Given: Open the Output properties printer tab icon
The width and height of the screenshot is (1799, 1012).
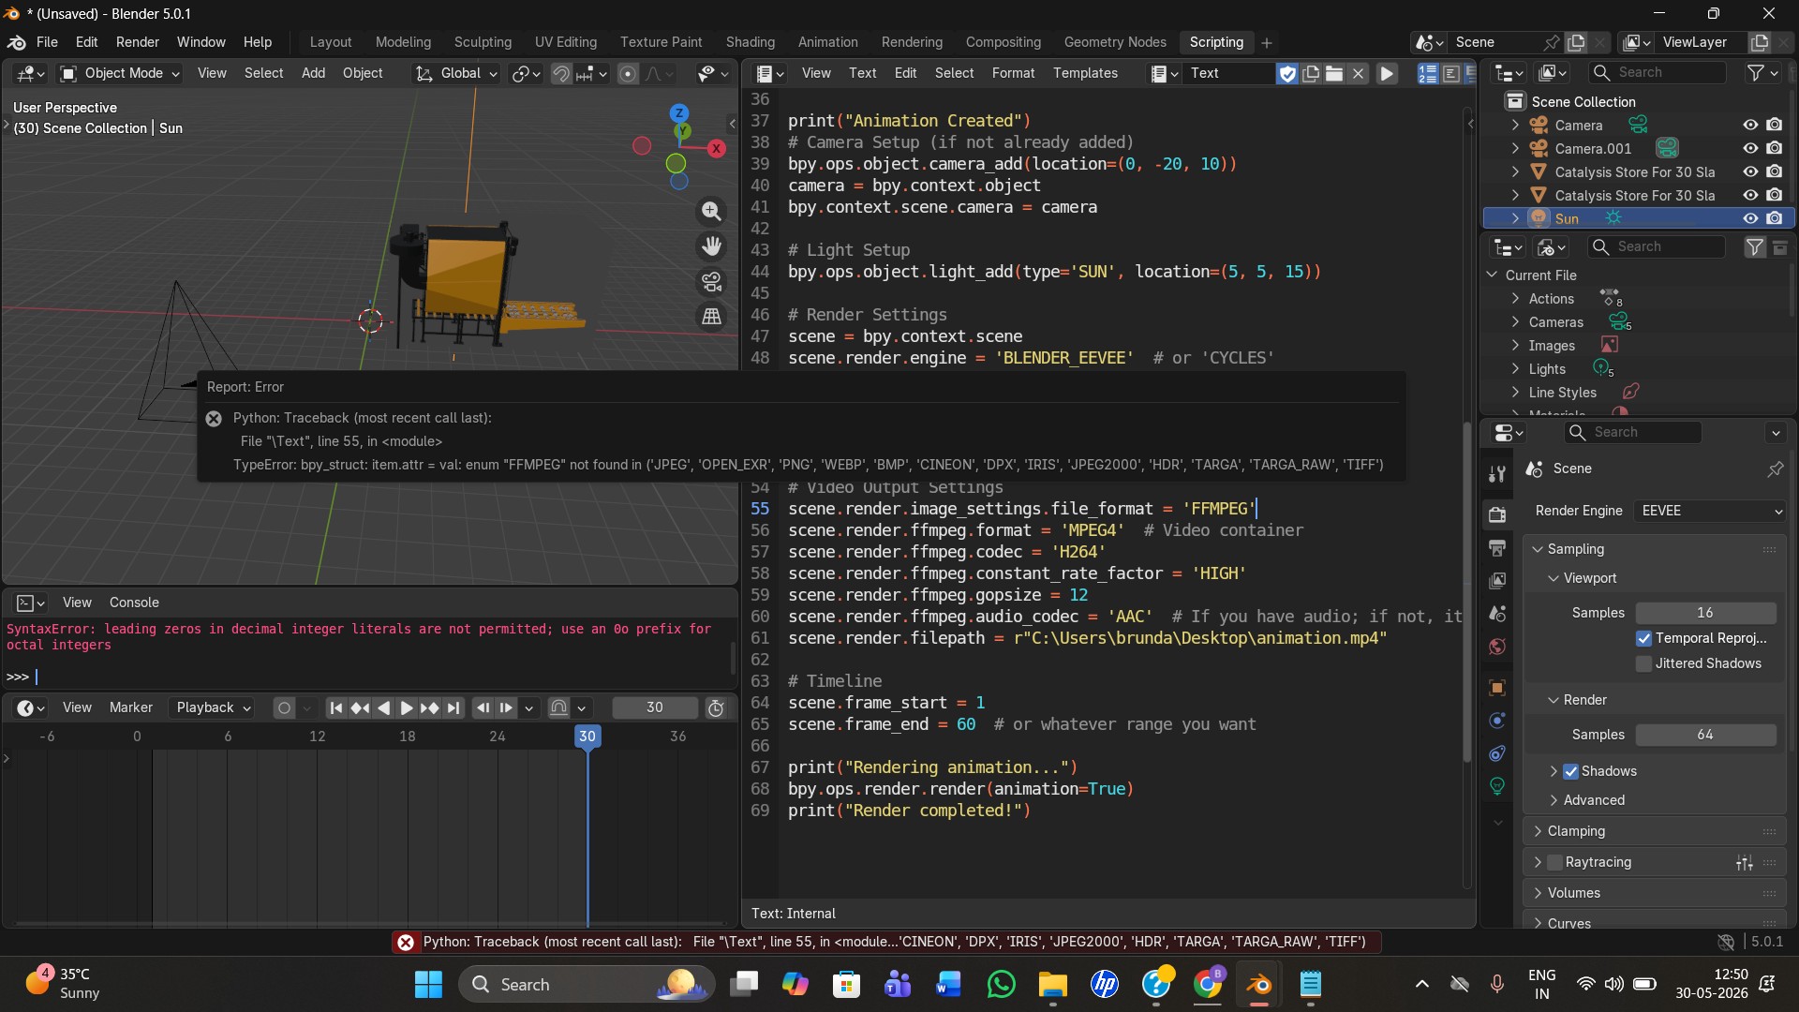Looking at the screenshot, I should pos(1497,547).
